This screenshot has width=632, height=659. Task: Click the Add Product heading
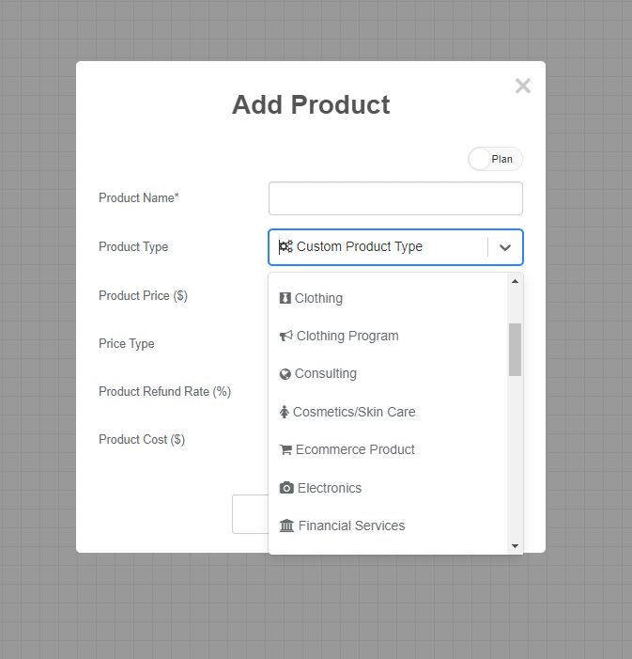[311, 104]
